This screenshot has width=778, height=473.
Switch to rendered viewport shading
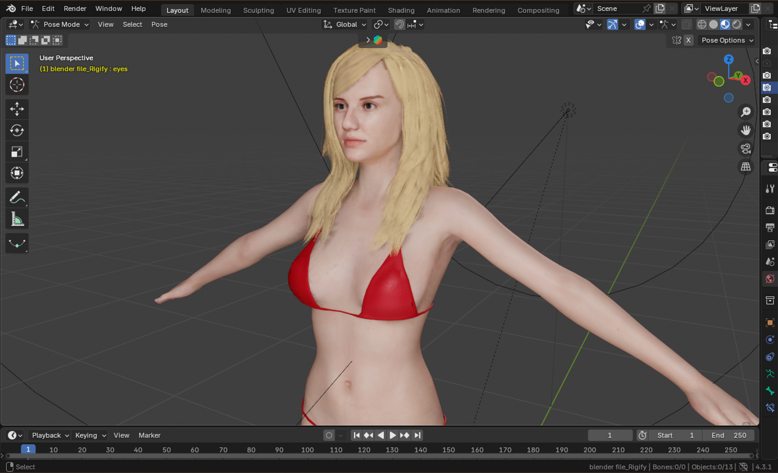pyautogui.click(x=737, y=24)
